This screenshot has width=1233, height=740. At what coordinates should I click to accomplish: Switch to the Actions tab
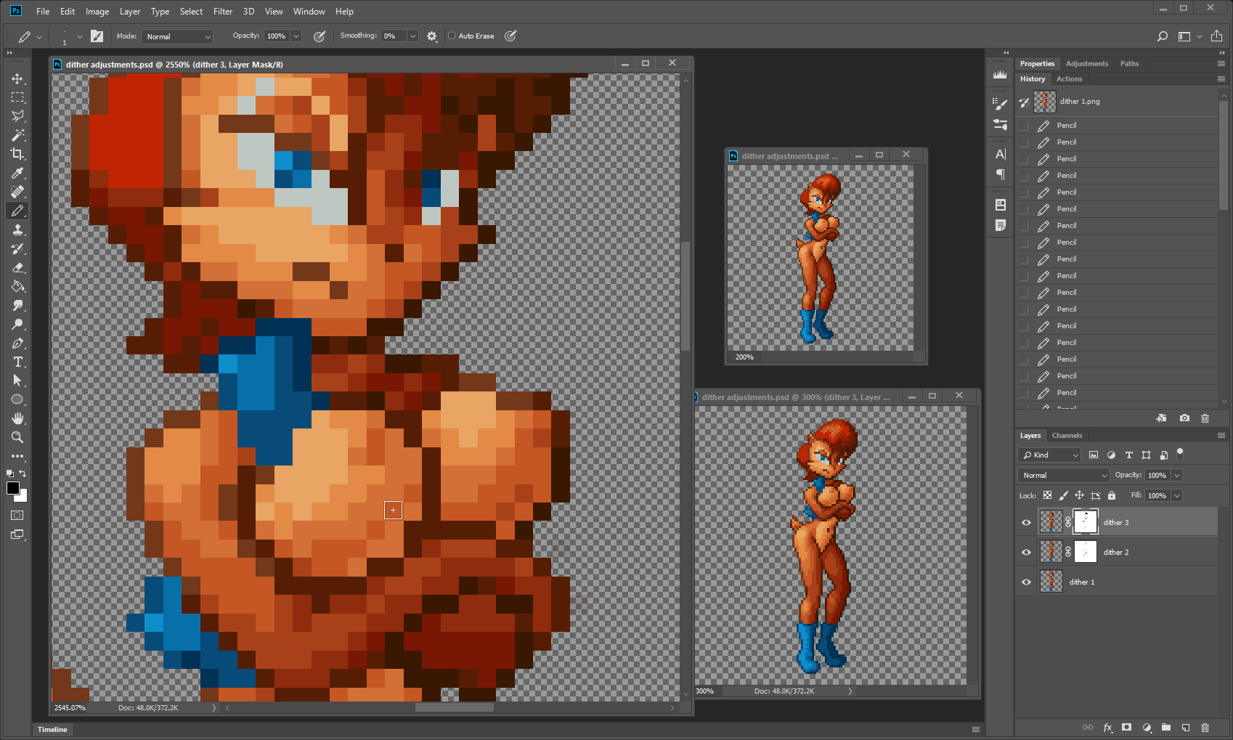[x=1069, y=78]
